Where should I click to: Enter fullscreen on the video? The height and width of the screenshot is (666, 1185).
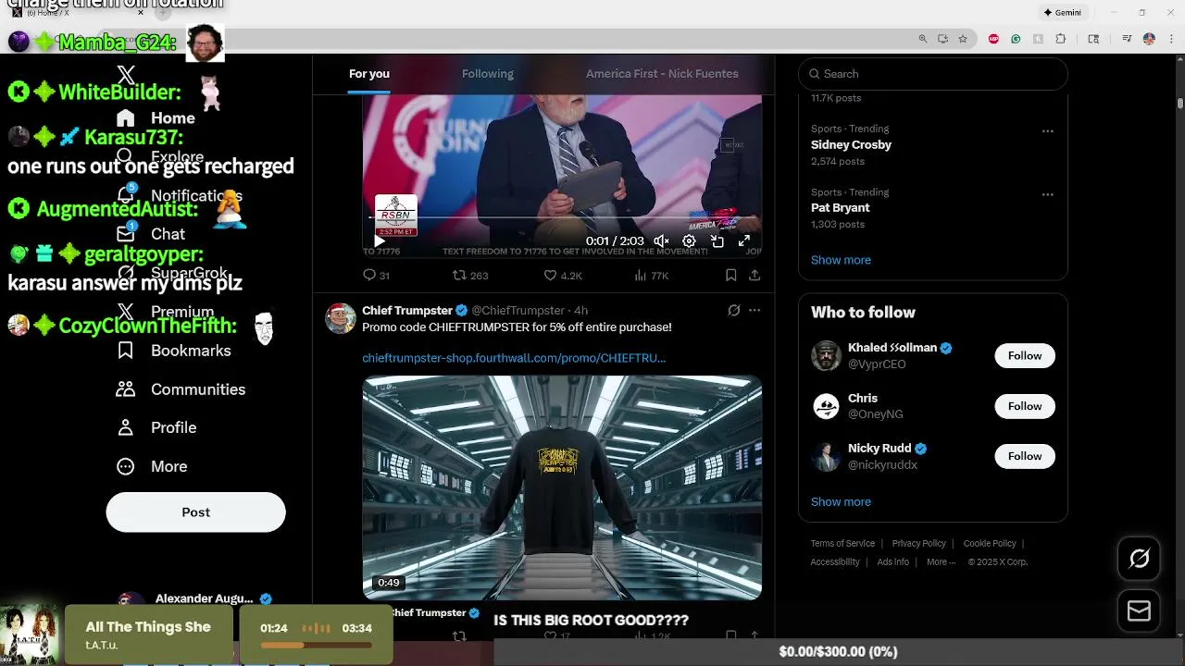pyautogui.click(x=744, y=241)
